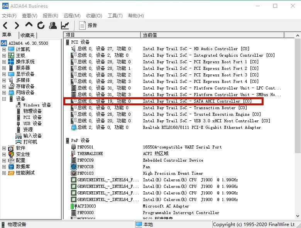Click the Refresh toolbar icon
Screen dimensions: 301x228
pos(41,25)
